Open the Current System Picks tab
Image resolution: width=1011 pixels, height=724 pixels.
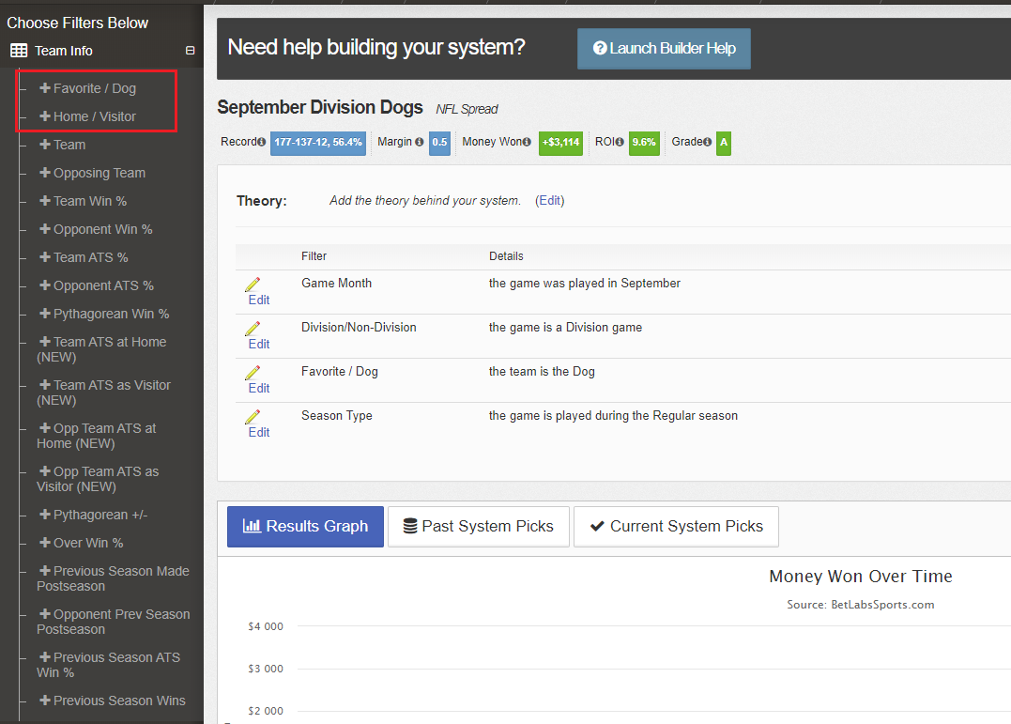coord(676,527)
